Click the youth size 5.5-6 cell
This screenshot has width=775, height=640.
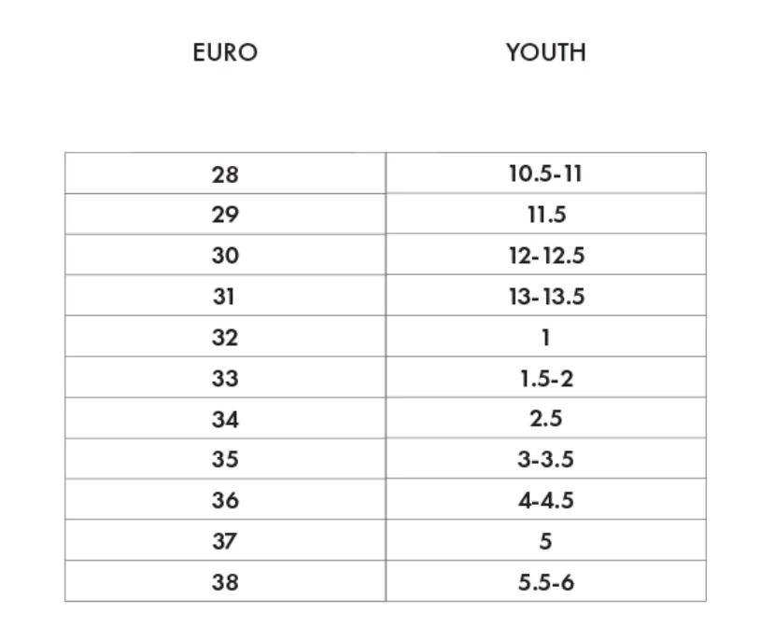(546, 582)
